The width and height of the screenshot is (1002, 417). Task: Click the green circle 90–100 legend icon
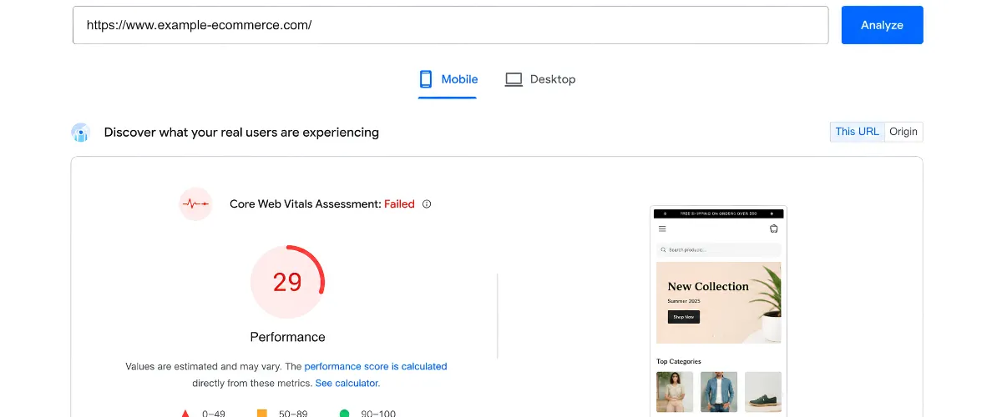tap(344, 414)
